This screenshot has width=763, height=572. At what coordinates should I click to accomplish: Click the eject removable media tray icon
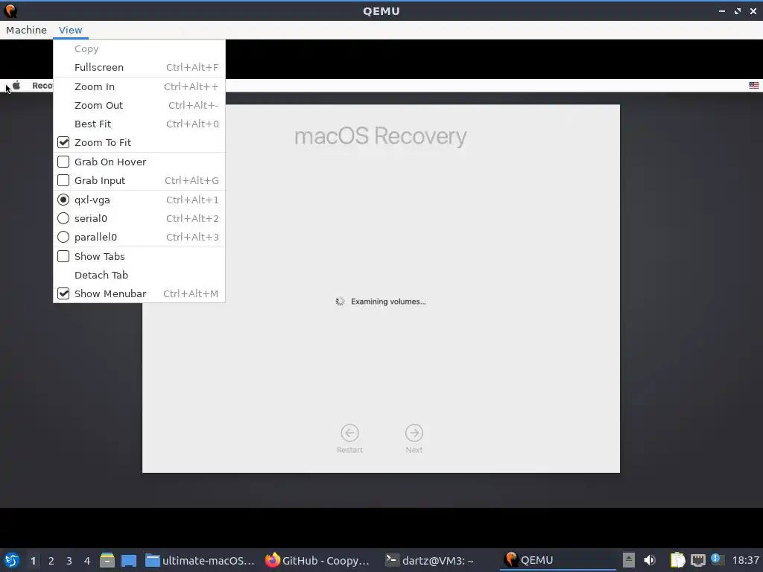click(629, 560)
